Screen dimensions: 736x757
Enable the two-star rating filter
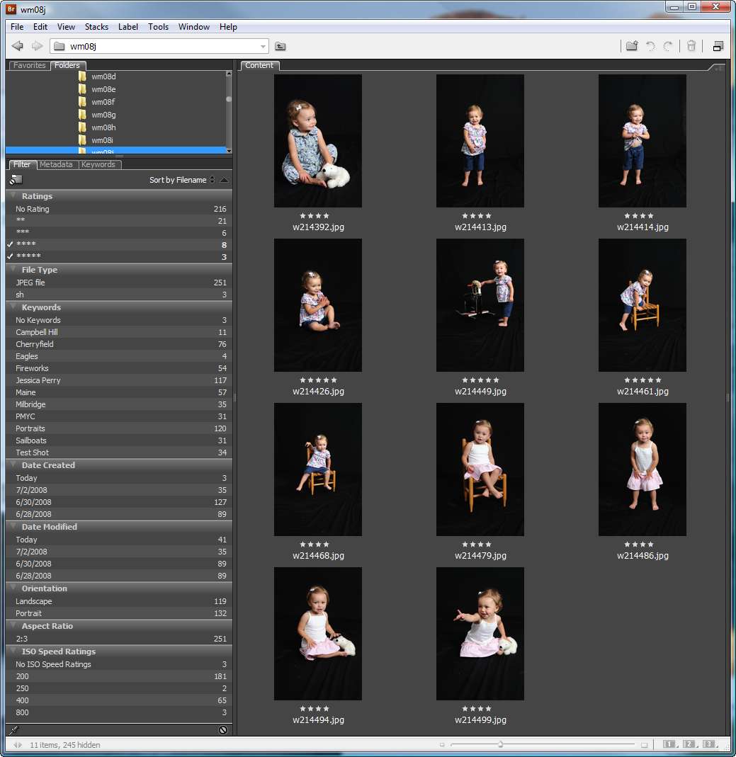[119, 221]
